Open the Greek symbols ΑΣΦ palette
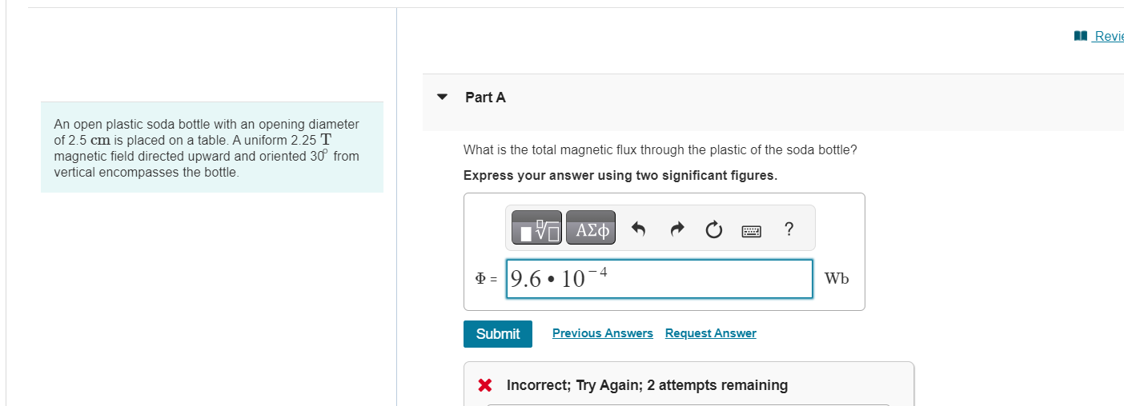 [x=591, y=229]
